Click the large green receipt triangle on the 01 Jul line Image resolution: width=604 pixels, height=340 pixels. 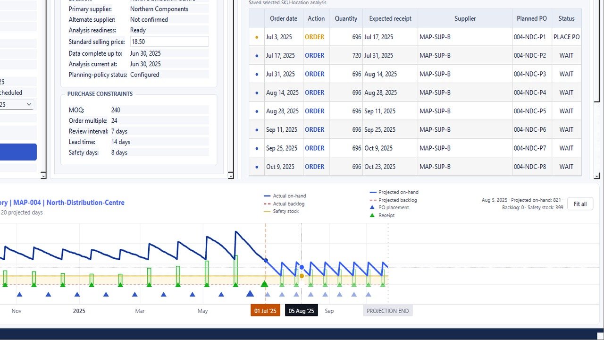(264, 284)
